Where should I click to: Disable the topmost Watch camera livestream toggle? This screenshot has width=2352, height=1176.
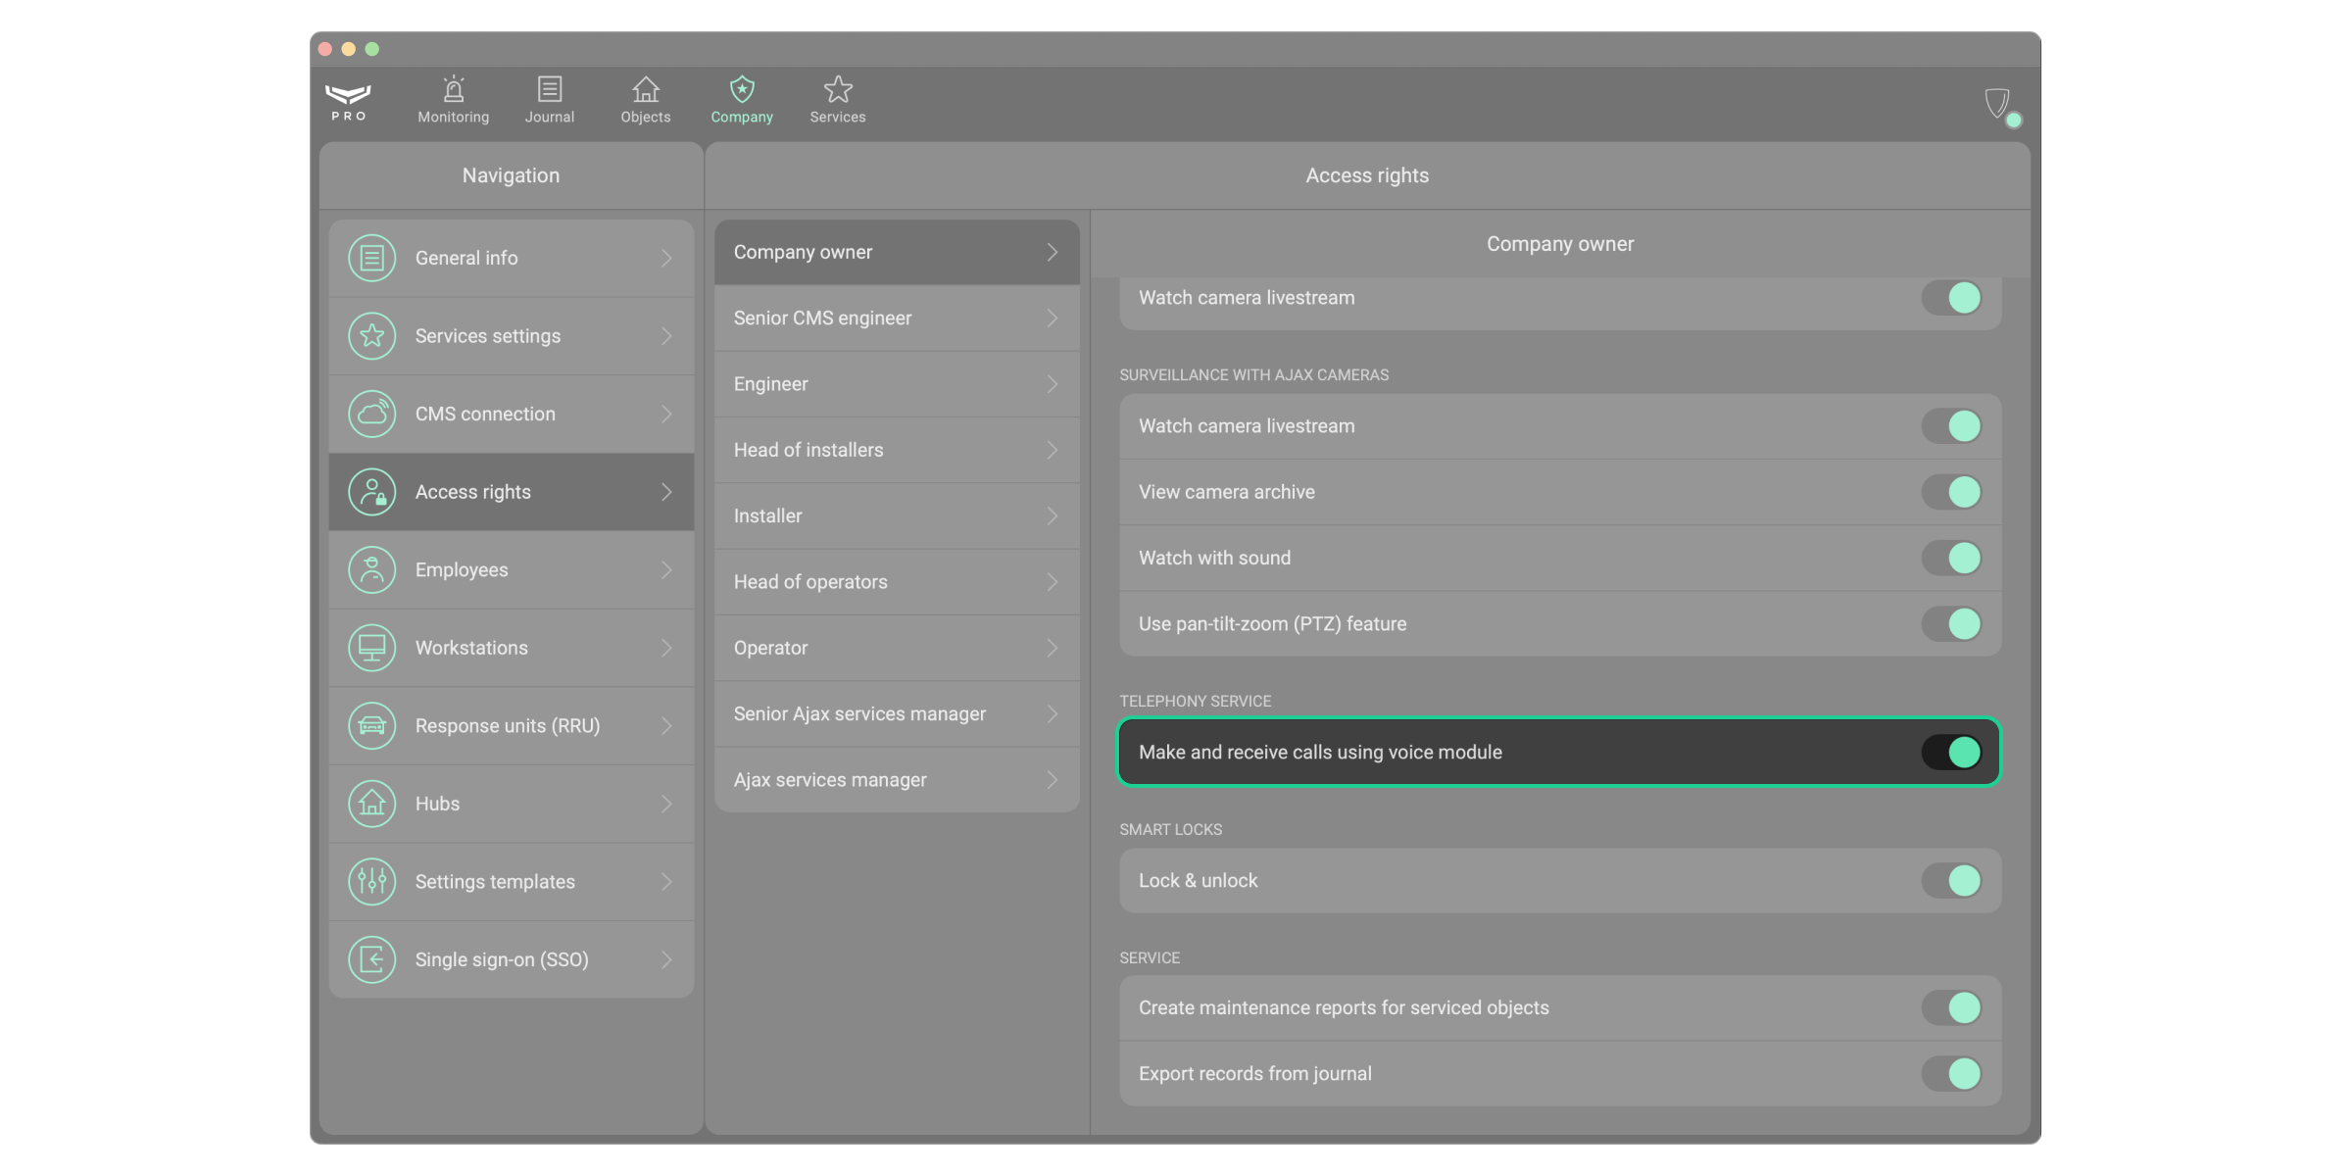pos(1951,298)
